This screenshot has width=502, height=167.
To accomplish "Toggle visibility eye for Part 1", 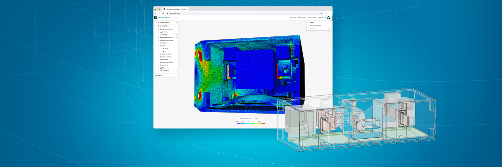I will pyautogui.click(x=329, y=28).
